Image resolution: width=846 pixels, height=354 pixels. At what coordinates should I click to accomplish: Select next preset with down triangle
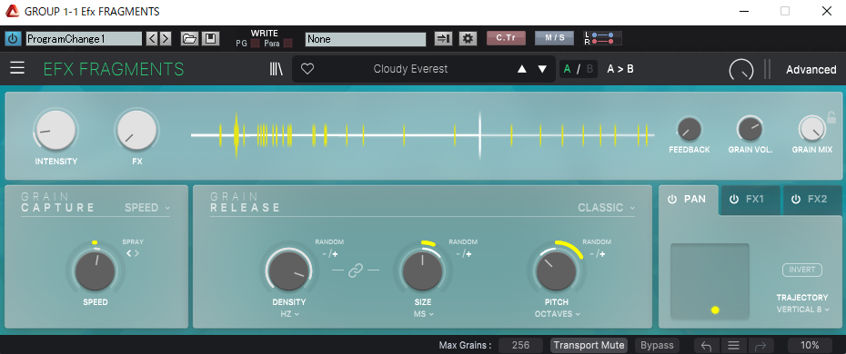tap(542, 69)
